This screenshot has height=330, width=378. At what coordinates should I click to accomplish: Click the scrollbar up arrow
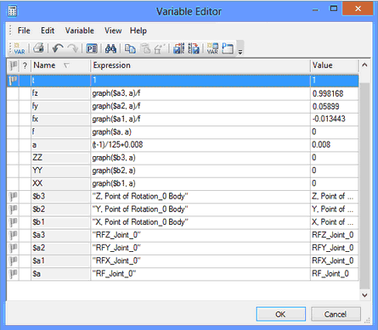click(x=364, y=65)
